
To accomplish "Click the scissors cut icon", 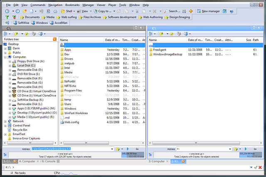I will pos(137,11).
